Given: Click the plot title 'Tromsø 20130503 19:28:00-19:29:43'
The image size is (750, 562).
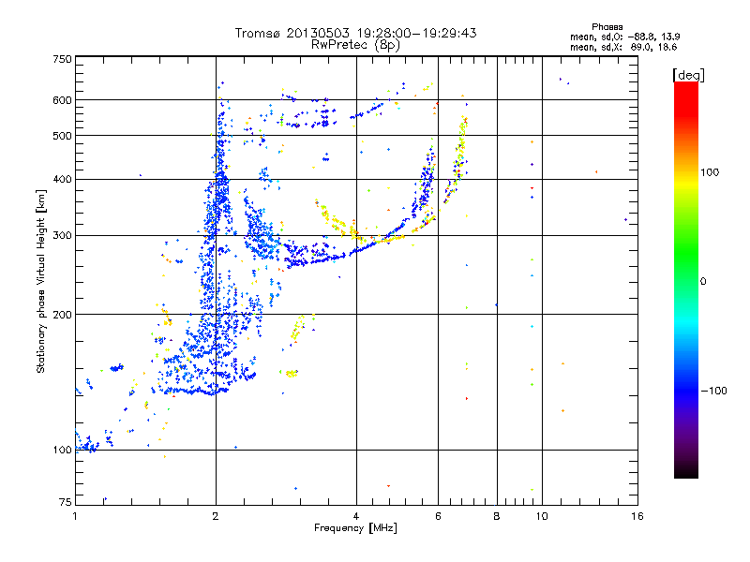Looking at the screenshot, I should click(356, 33).
